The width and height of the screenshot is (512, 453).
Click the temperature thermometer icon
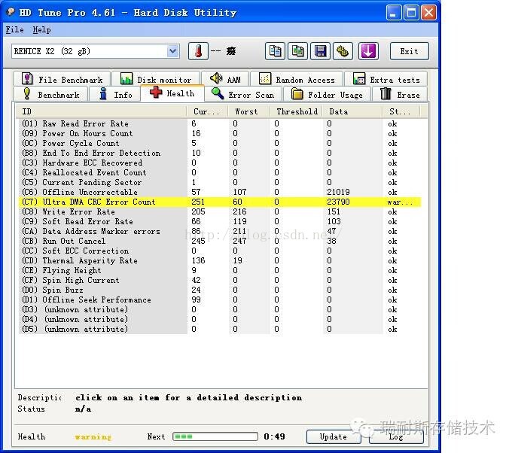[x=198, y=51]
